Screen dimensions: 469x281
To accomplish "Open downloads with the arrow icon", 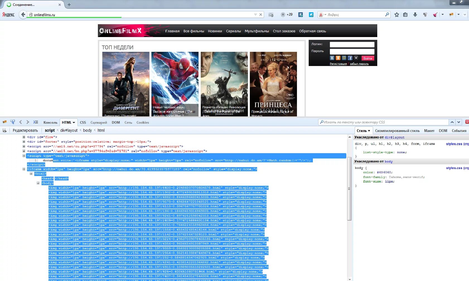I will coord(415,15).
